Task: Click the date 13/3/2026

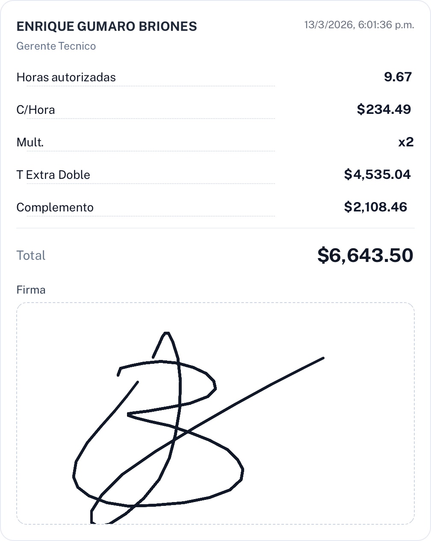Action: 328,25
